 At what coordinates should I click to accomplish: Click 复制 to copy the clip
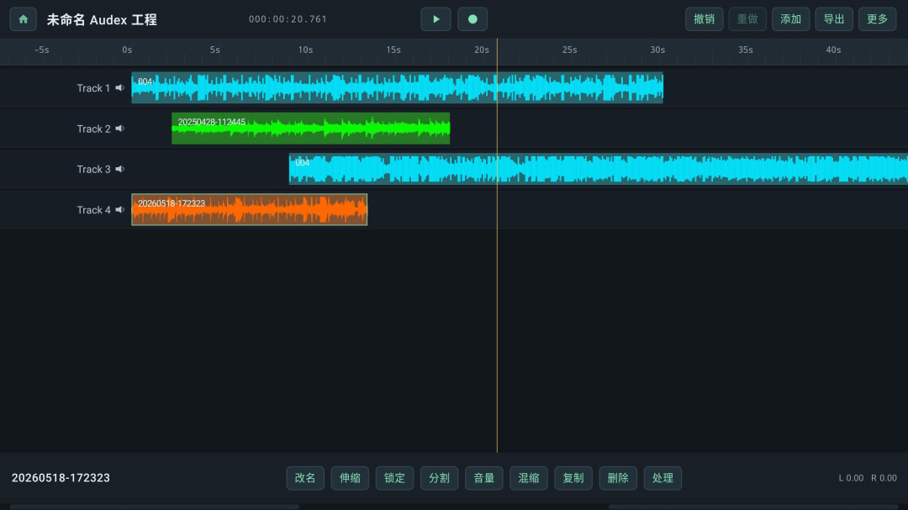(573, 478)
